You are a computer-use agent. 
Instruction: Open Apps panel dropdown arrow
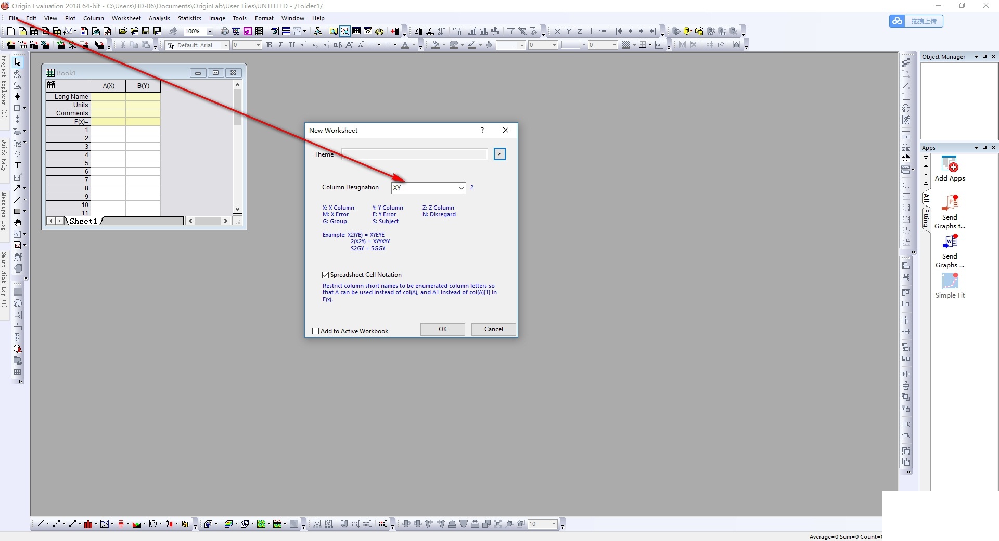pos(976,148)
